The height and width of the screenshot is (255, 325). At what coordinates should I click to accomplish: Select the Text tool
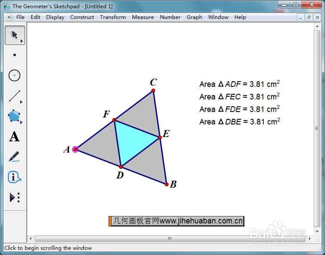pos(14,137)
